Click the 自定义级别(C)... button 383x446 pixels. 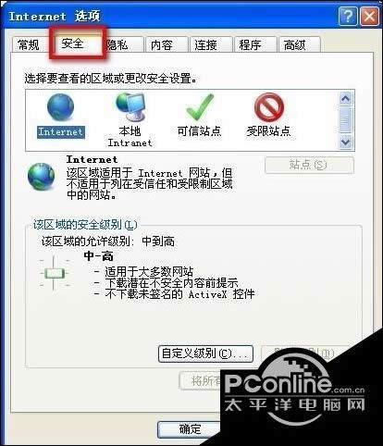click(205, 353)
